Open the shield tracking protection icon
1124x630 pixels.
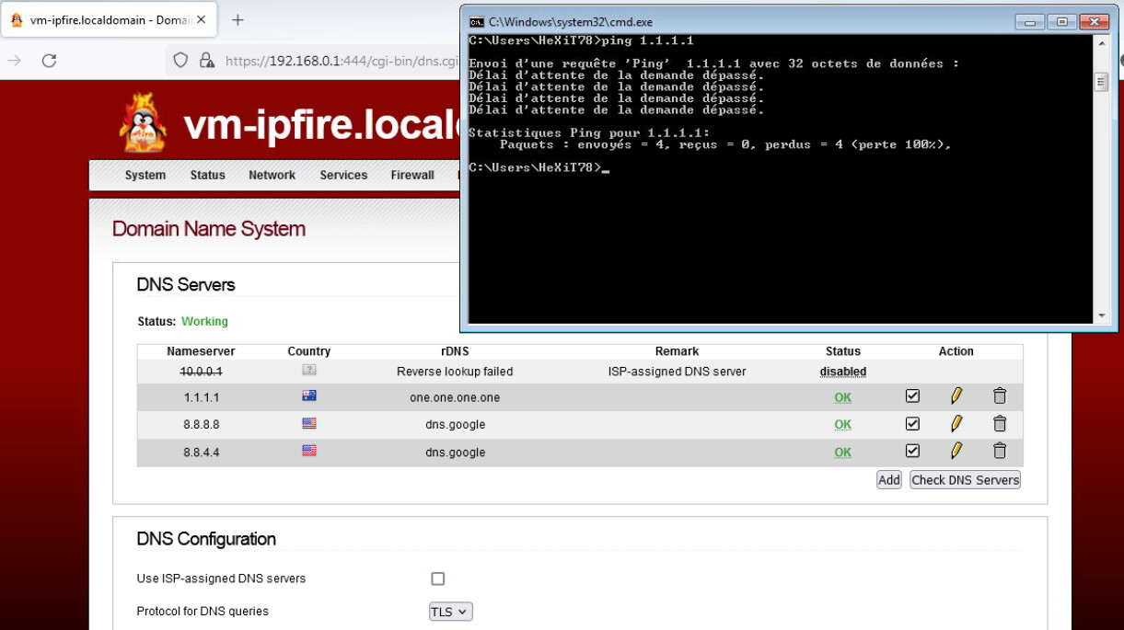click(180, 61)
